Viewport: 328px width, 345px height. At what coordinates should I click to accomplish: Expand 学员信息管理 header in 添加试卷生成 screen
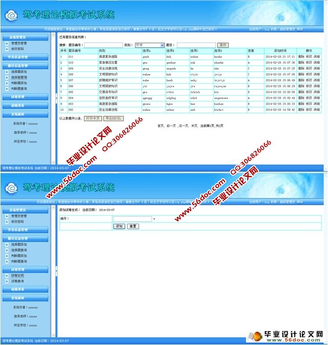coord(25,230)
